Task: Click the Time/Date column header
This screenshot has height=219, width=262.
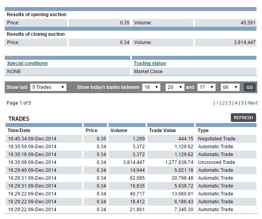Action: click(x=19, y=131)
